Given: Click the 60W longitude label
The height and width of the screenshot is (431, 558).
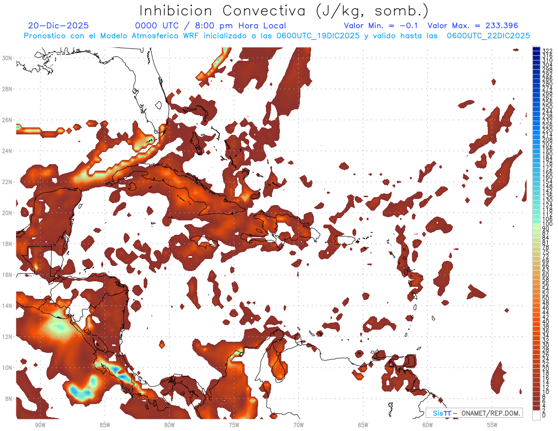Looking at the screenshot, I should (x=428, y=425).
